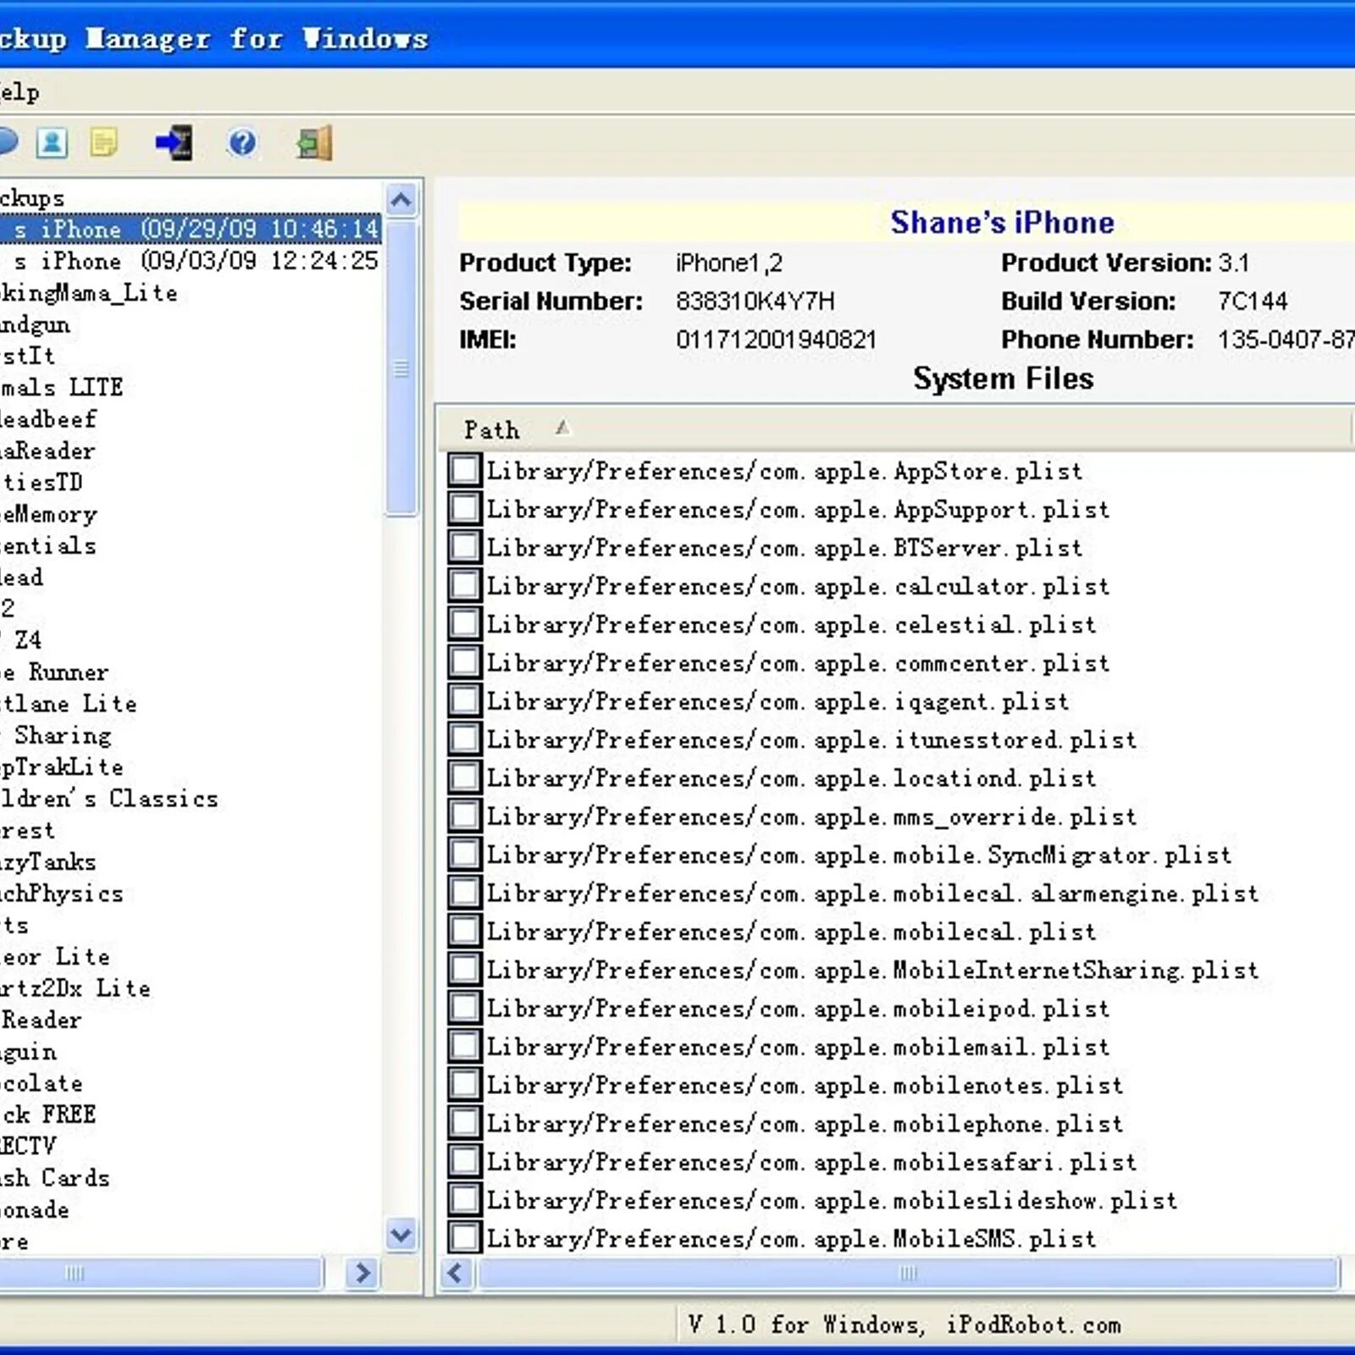Select the 'mals LITE' backup entry
1355x1355 pixels.
(62, 387)
